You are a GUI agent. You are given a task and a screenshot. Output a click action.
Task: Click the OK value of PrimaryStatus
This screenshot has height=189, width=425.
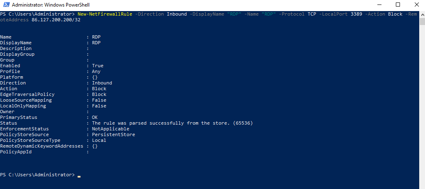click(x=94, y=118)
